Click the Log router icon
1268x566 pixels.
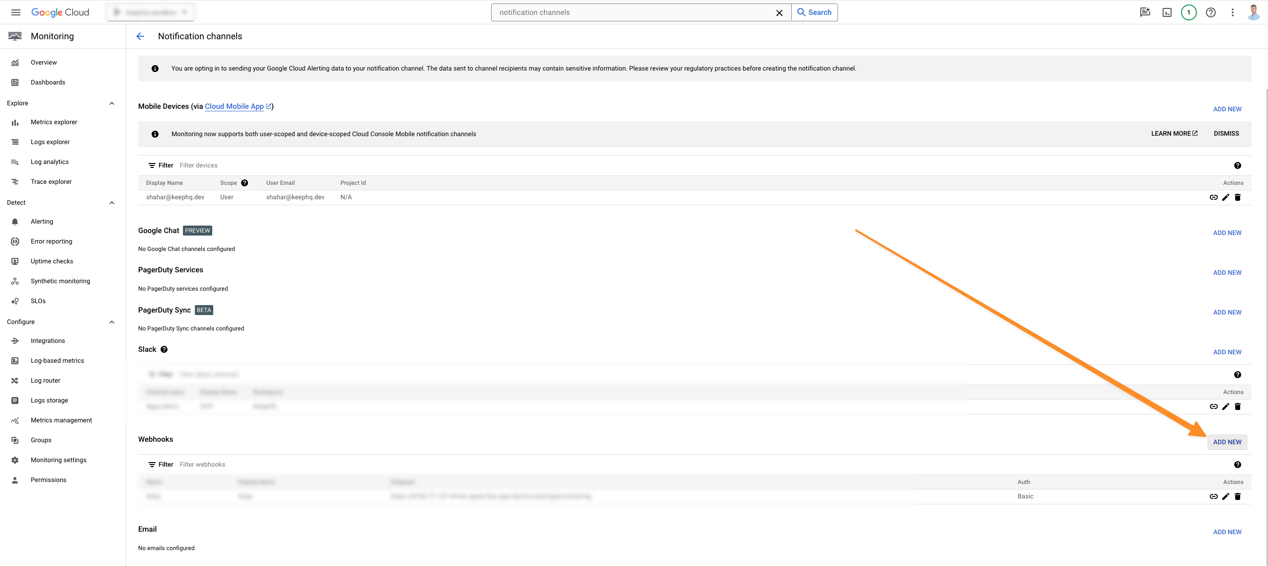click(15, 381)
